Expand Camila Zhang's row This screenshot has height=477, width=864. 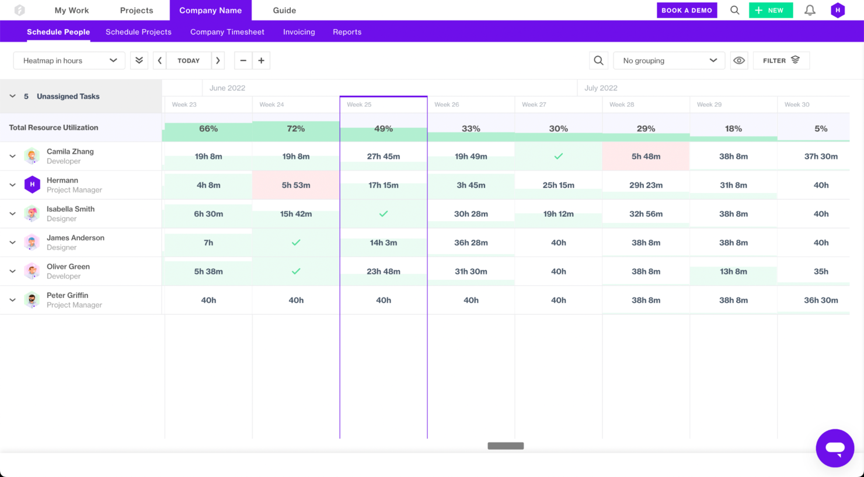click(x=12, y=156)
